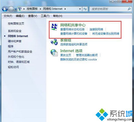
Task: Click the back navigation arrow button
Action: coord(5,9)
